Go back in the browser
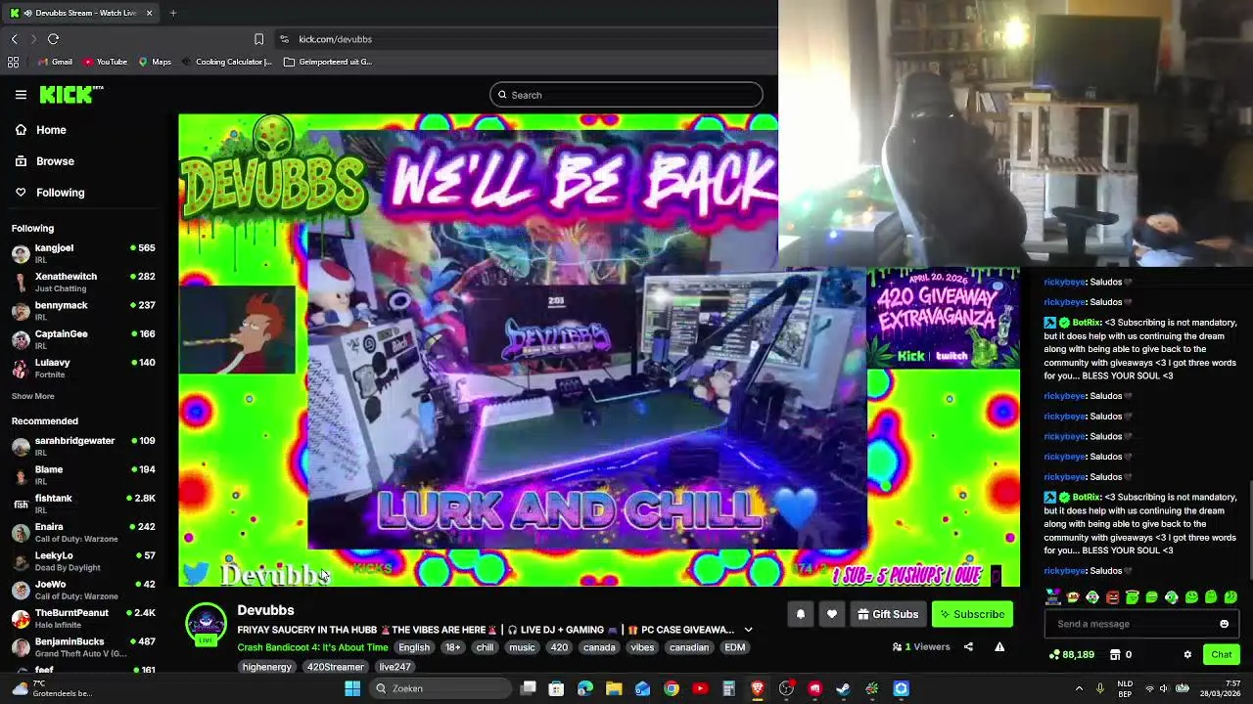 [14, 39]
